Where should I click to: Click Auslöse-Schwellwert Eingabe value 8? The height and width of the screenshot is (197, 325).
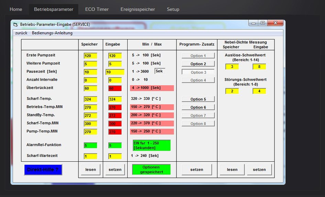pyautogui.click(x=259, y=67)
